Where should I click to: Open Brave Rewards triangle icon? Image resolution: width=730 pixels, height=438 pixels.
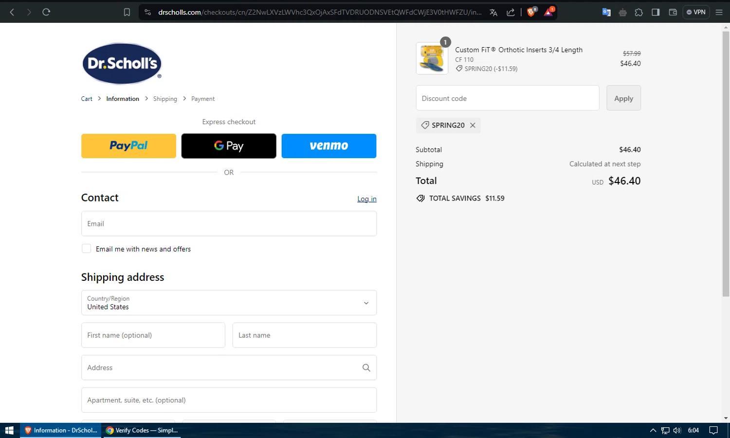(x=548, y=12)
